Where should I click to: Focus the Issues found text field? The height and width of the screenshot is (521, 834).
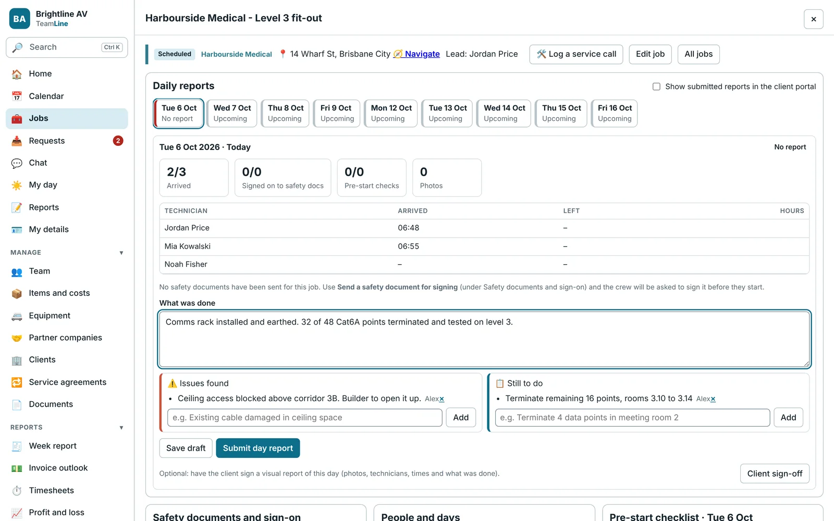coord(304,418)
